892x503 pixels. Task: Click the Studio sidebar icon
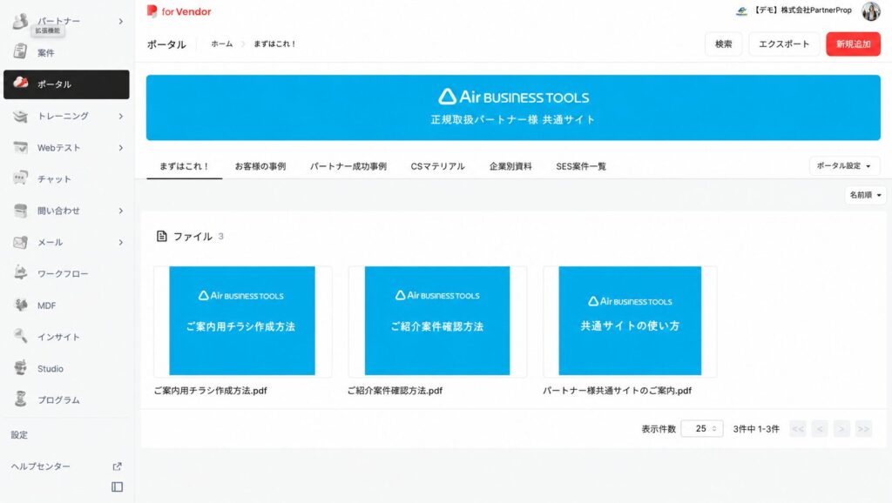click(21, 368)
